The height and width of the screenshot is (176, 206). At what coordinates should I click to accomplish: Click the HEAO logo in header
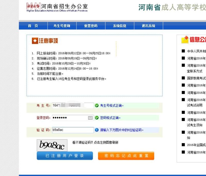click(33, 6)
